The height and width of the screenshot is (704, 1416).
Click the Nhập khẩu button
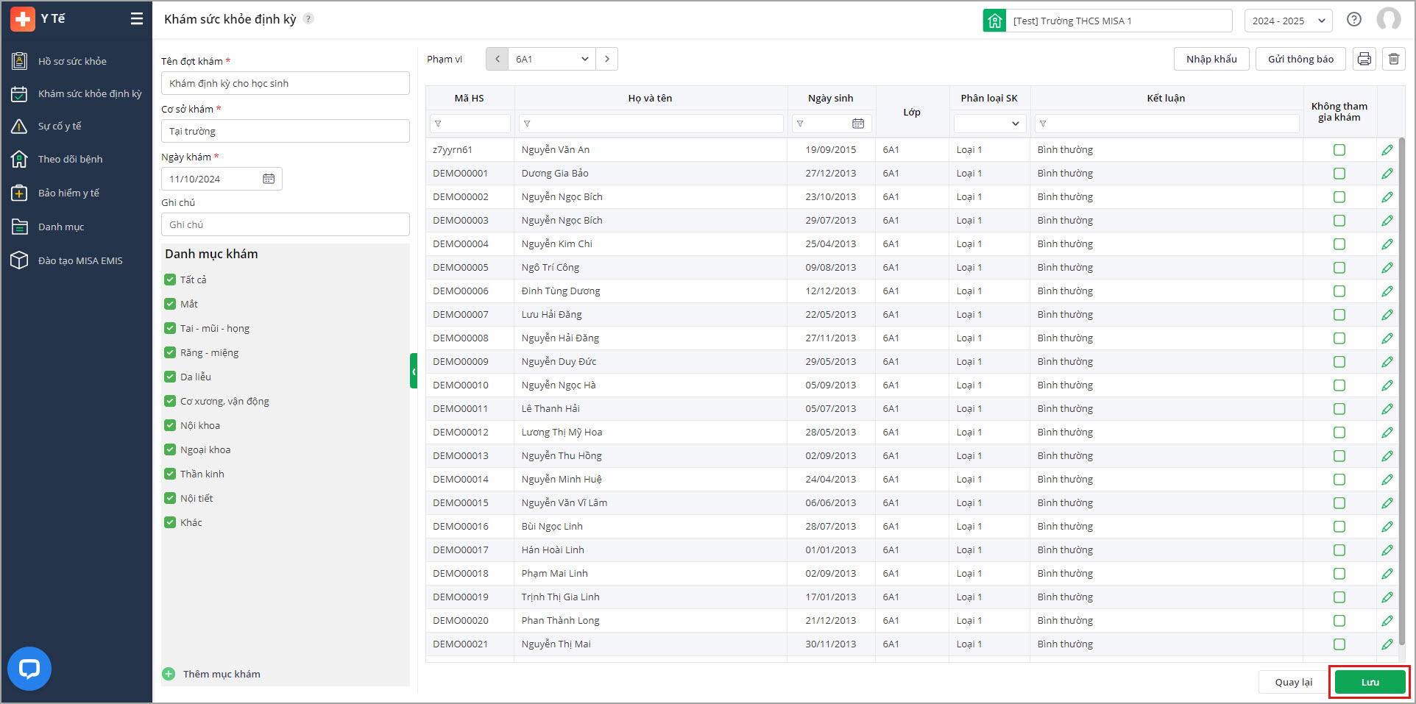click(x=1211, y=59)
